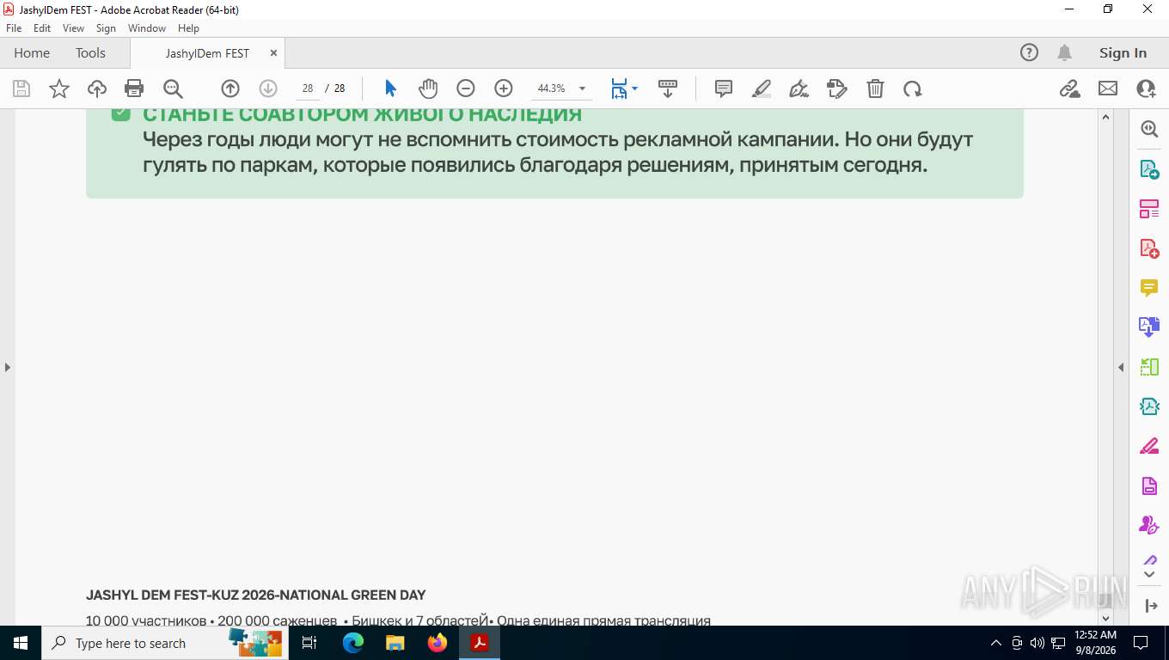Activate the Hand pan tool
The width and height of the screenshot is (1169, 660).
428,89
